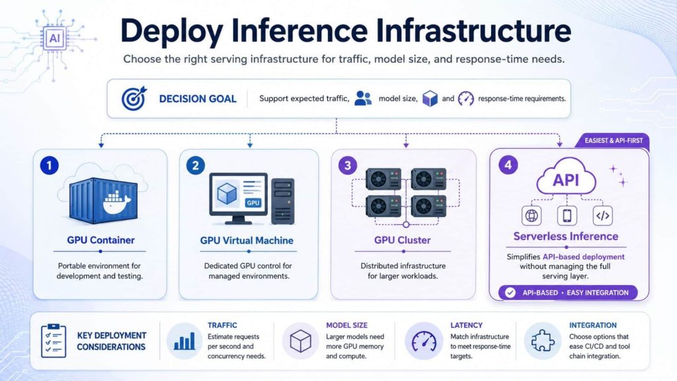Click 'model size,' text in goal bar

(398, 99)
